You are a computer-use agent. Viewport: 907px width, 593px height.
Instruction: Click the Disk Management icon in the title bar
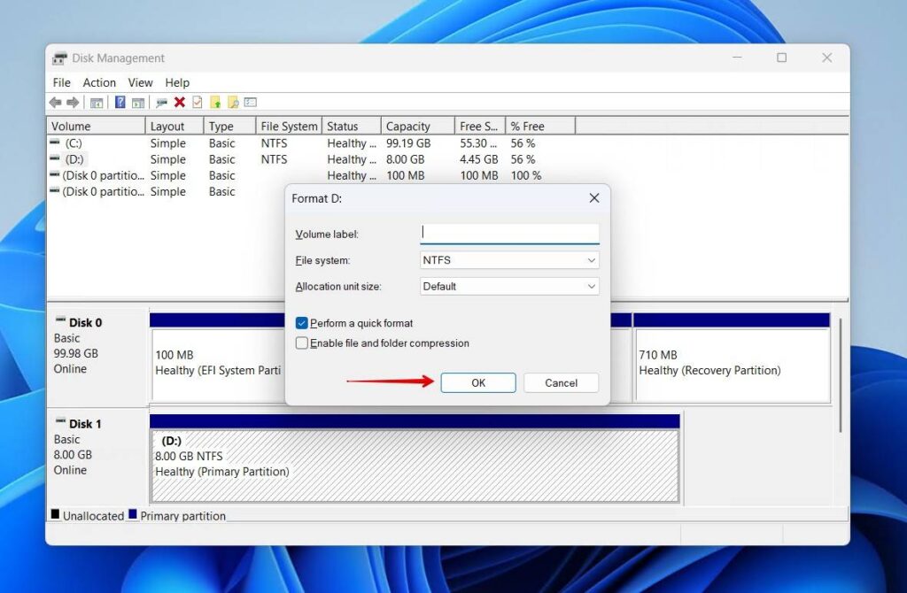(x=59, y=58)
